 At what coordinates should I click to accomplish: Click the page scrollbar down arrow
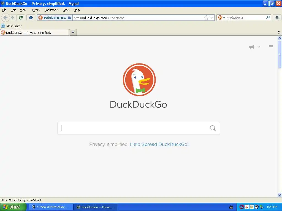pyautogui.click(x=280, y=195)
